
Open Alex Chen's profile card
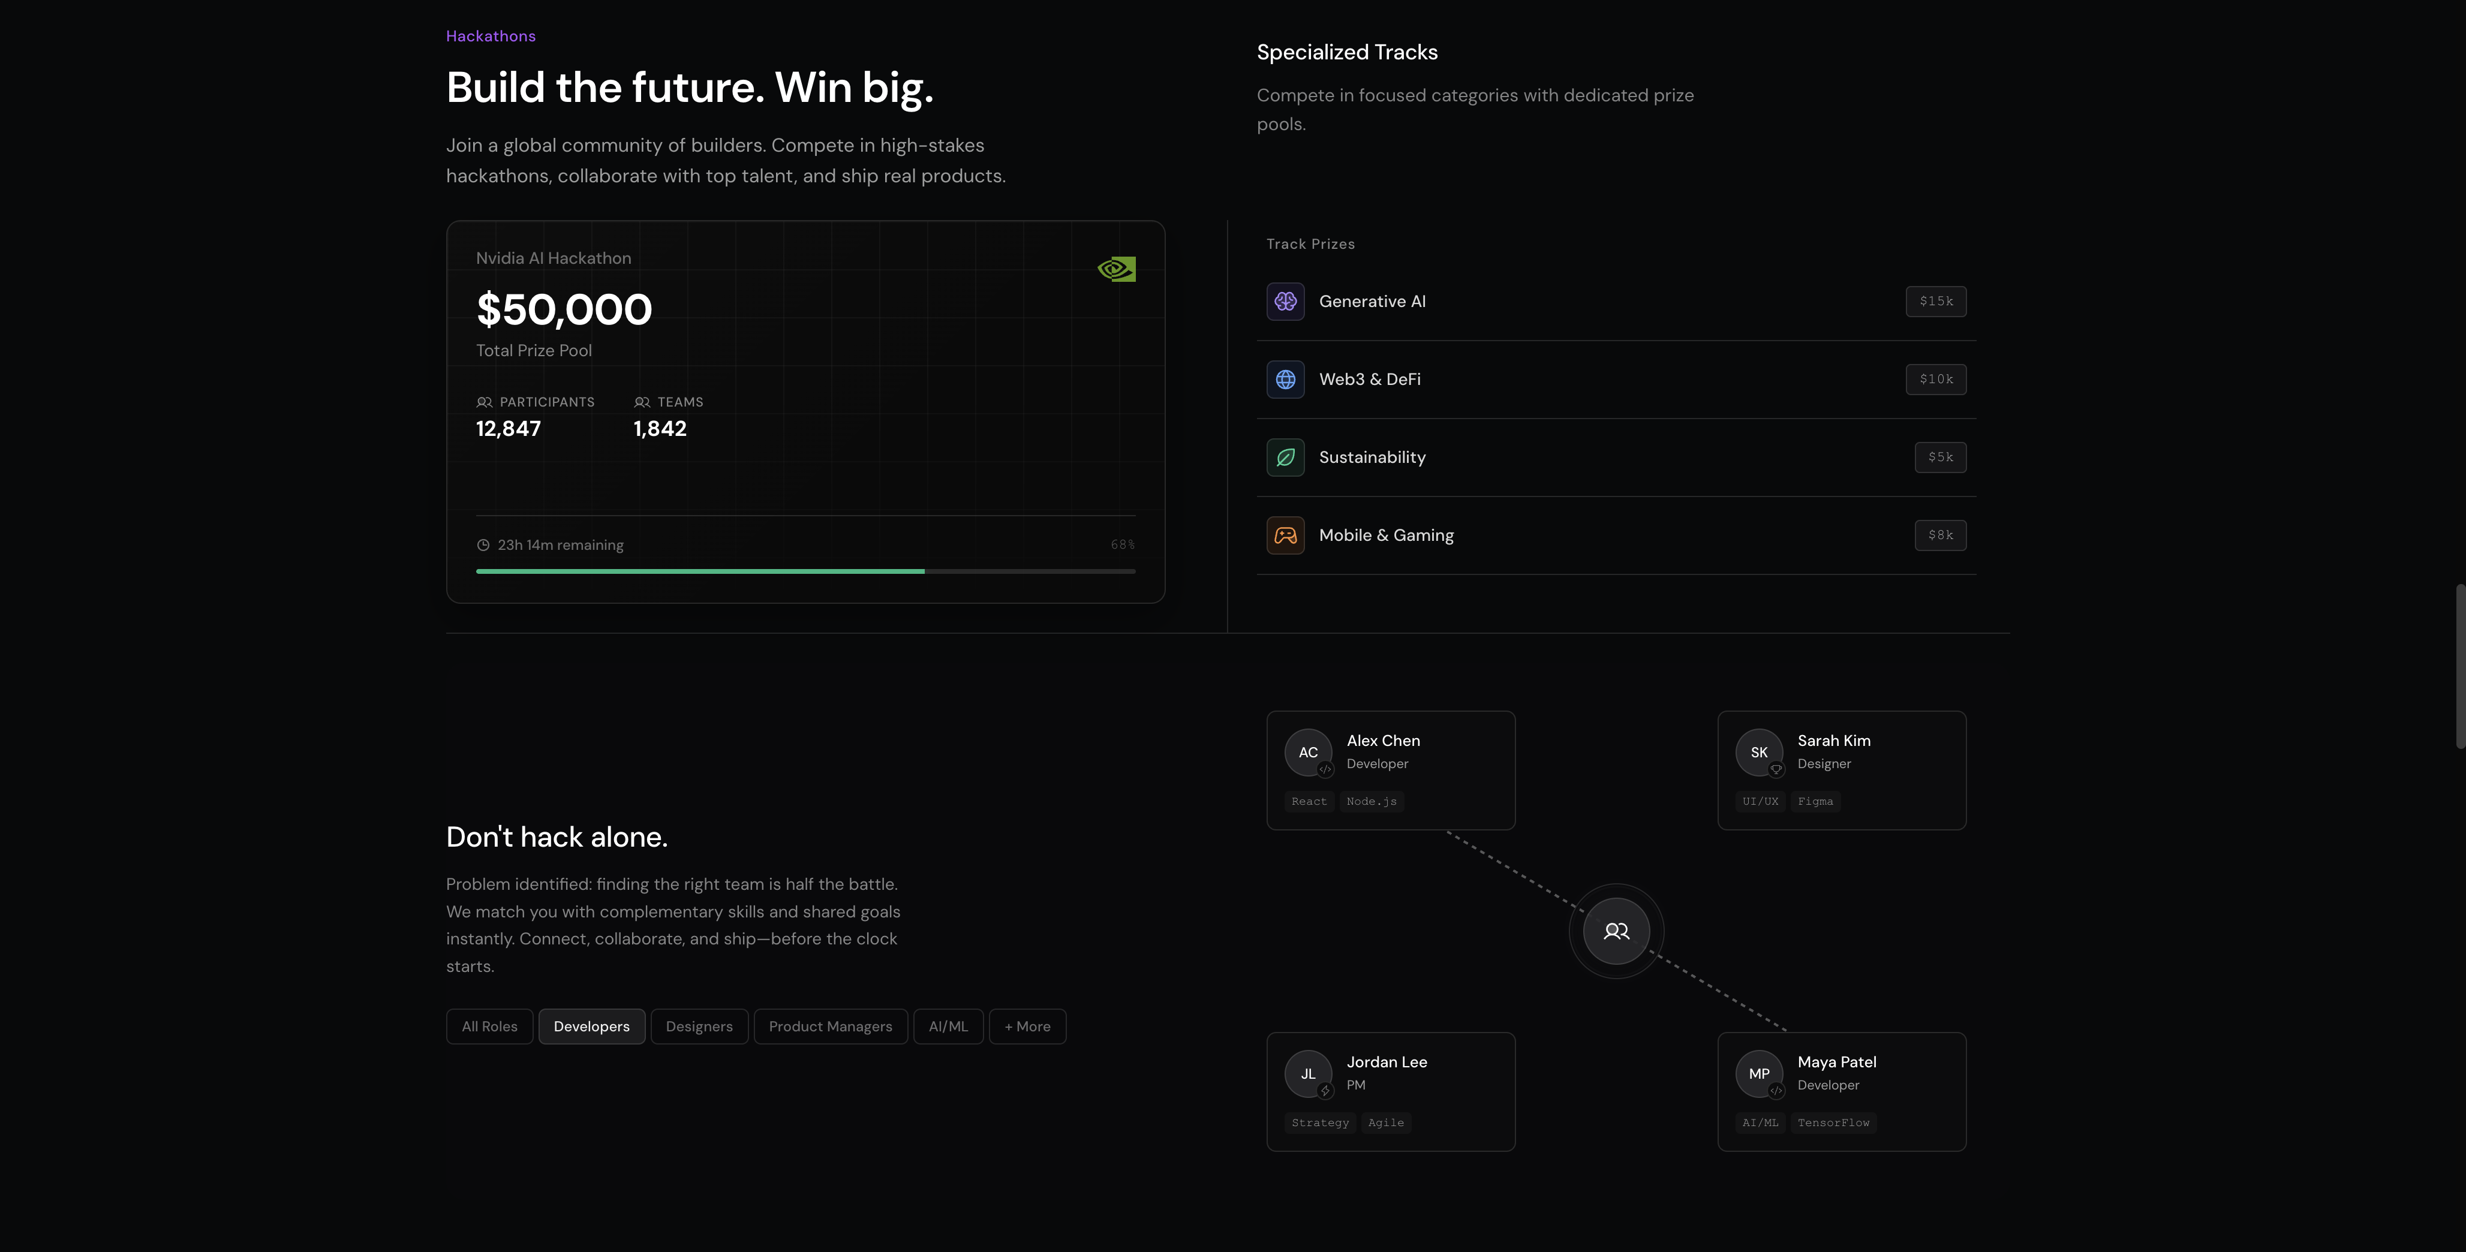tap(1391, 771)
